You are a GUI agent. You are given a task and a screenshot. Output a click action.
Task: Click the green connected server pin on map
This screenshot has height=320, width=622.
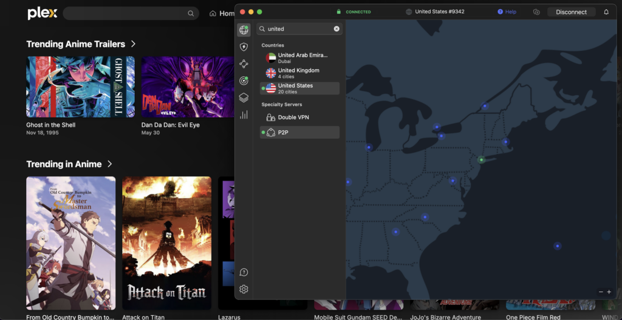(x=481, y=160)
